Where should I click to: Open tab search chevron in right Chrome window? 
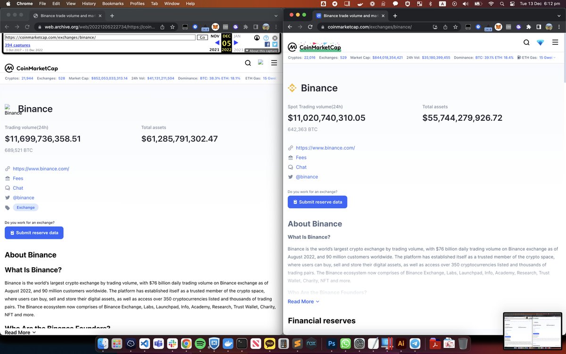pyautogui.click(x=559, y=16)
